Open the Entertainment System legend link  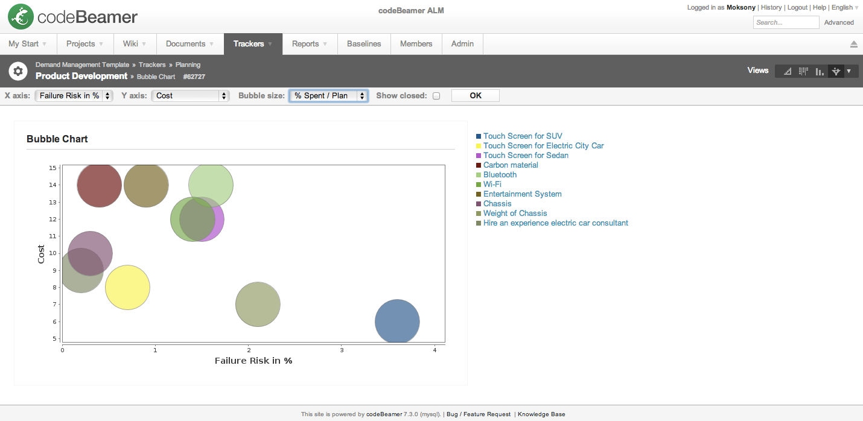click(x=523, y=194)
